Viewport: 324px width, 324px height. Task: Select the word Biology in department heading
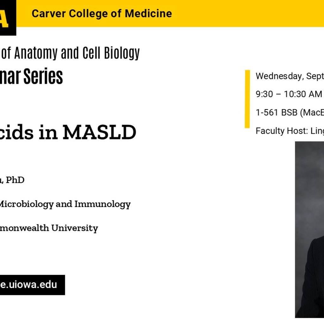pyautogui.click(x=122, y=53)
